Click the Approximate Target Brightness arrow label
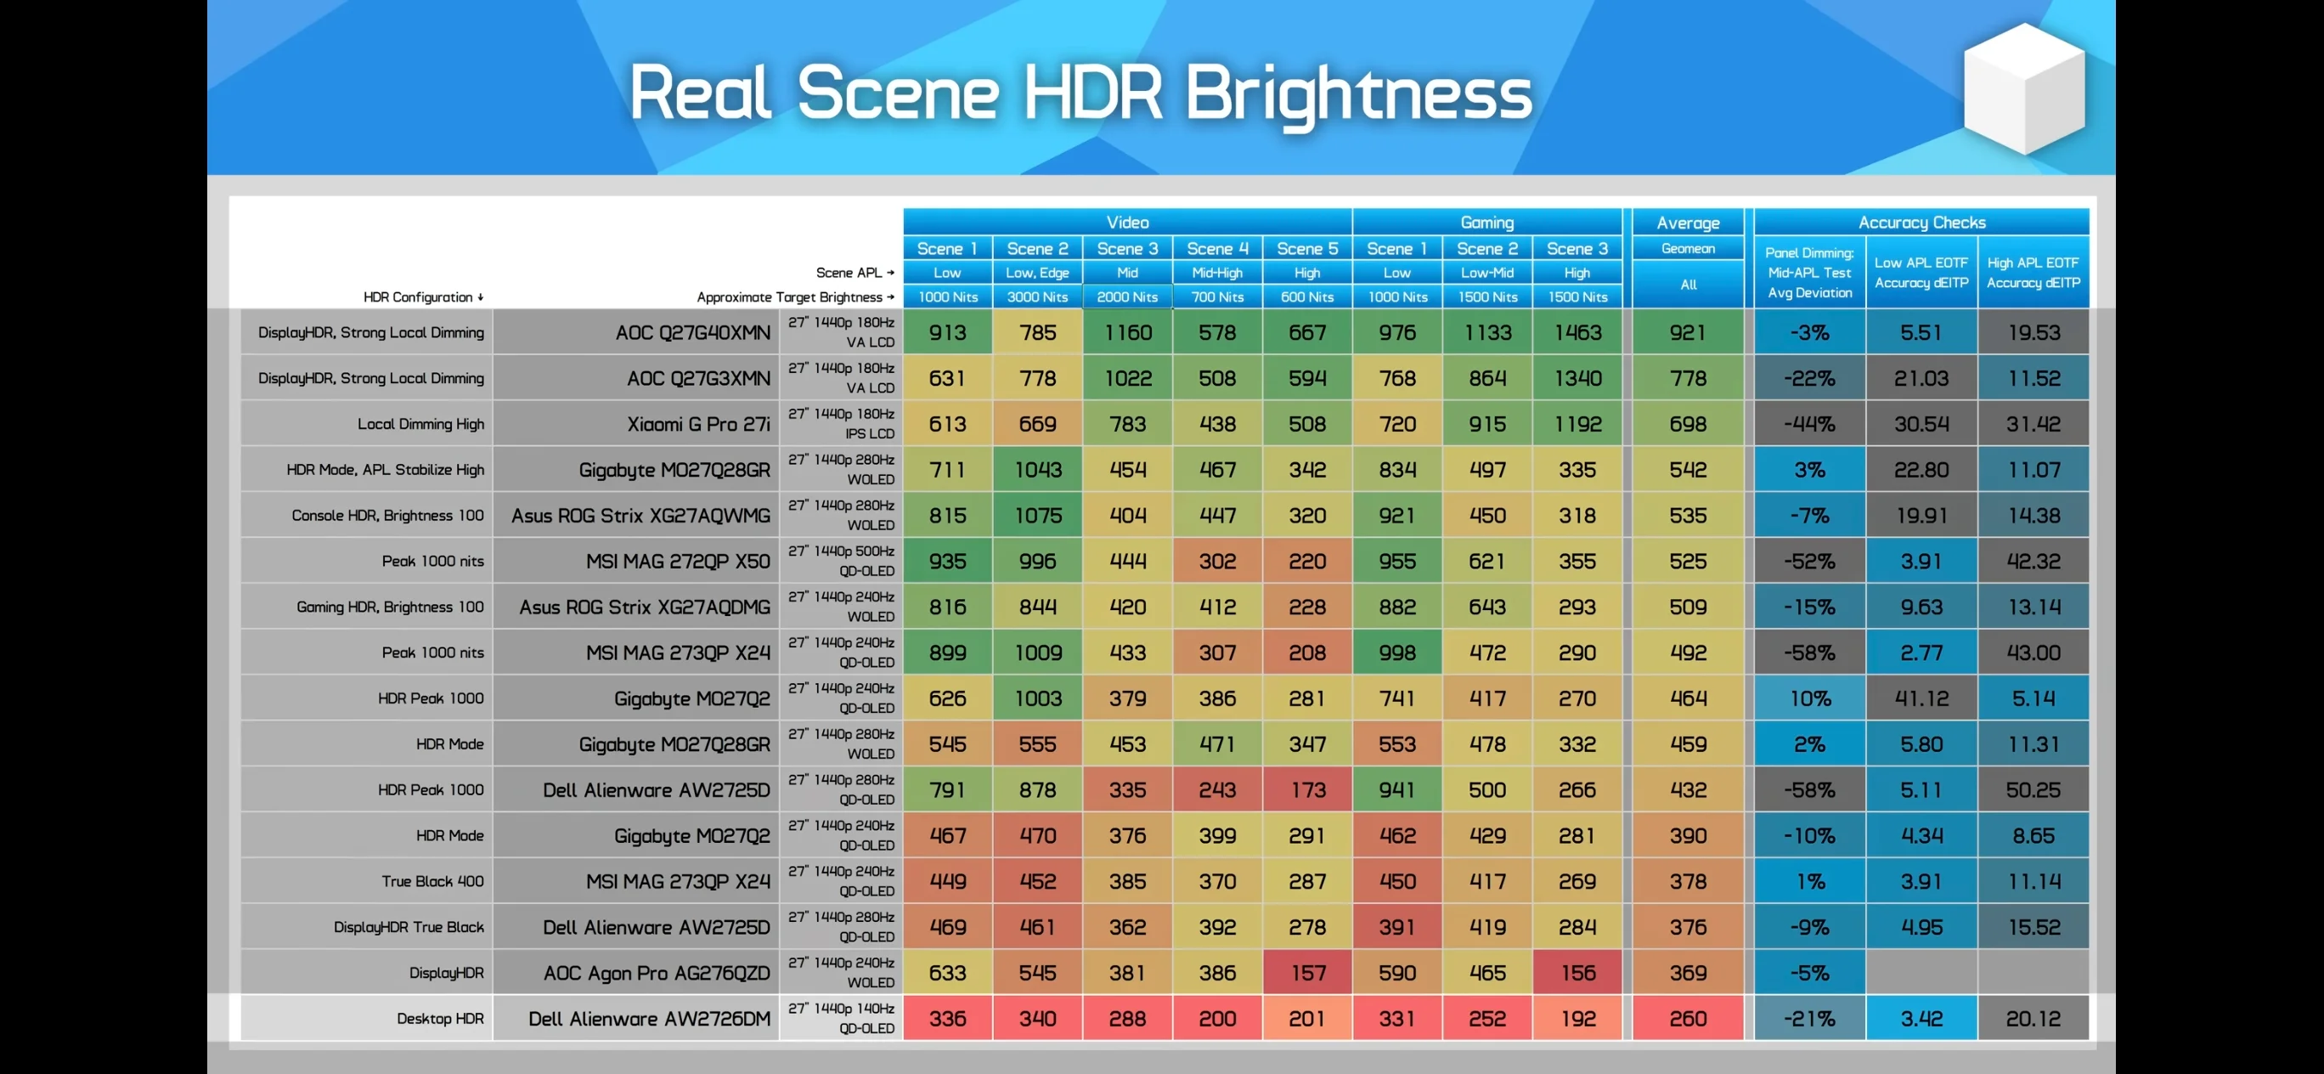This screenshot has height=1074, width=2324. click(x=795, y=297)
